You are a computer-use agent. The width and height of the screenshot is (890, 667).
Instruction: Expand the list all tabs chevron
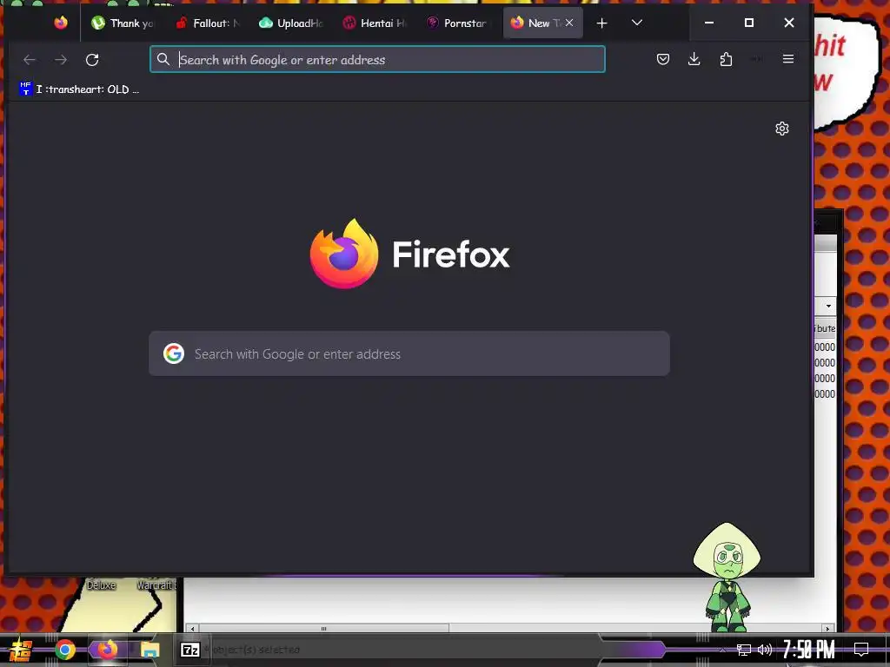[x=637, y=23]
